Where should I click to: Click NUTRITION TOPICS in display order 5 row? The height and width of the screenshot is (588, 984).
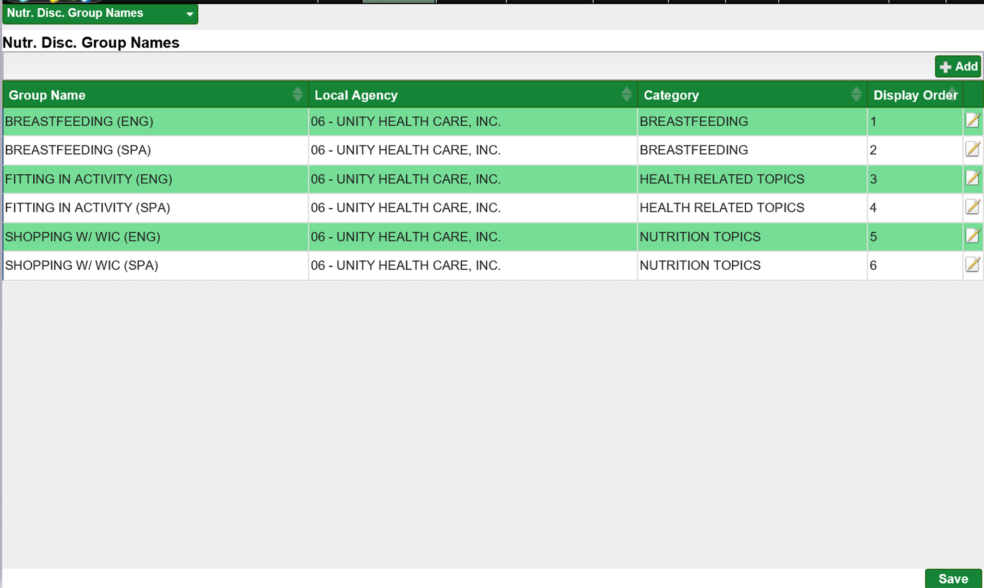pos(700,237)
